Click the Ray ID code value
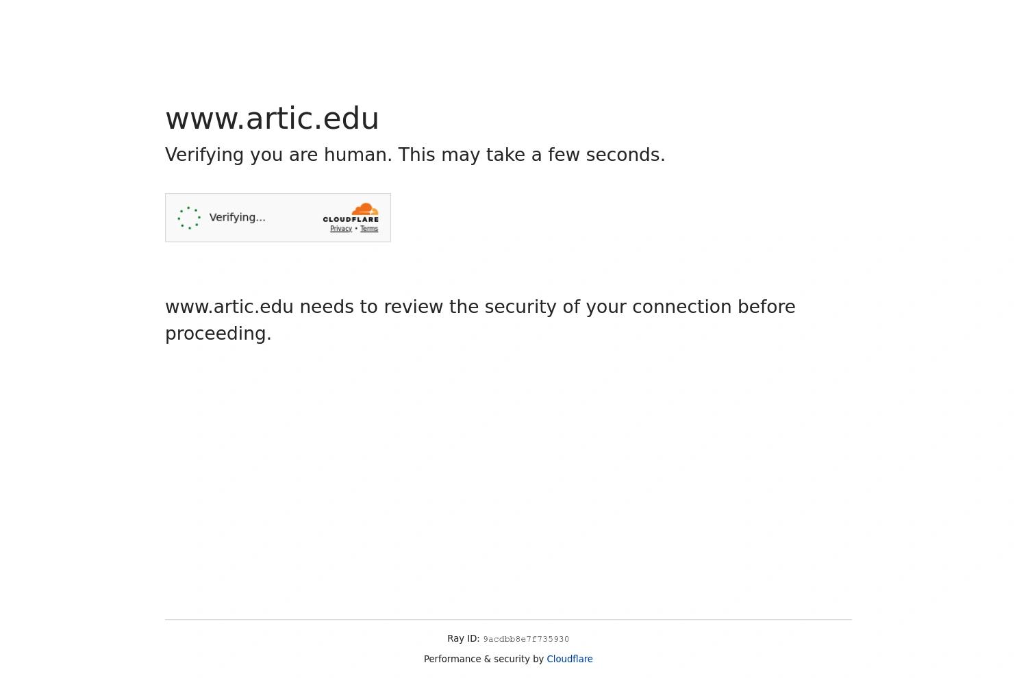 526,639
